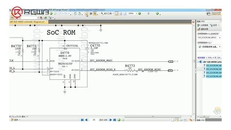Image resolution: width=231 pixels, height=130 pixels.
Task: Click search results summary text
Action: [x=209, y=58]
